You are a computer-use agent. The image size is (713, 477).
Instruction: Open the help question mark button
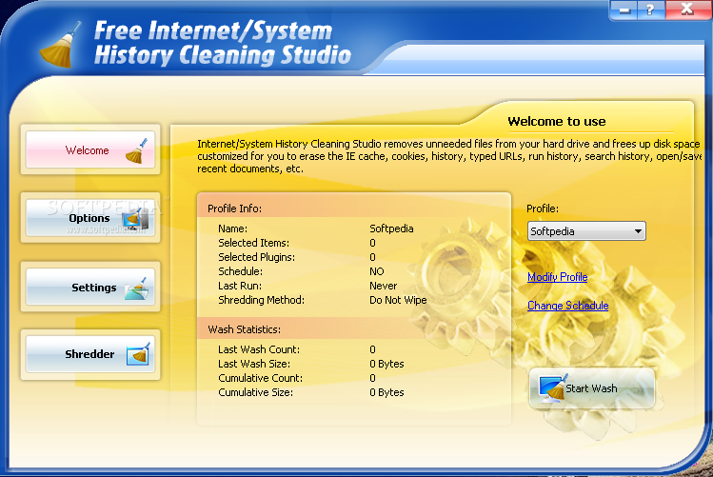click(650, 10)
